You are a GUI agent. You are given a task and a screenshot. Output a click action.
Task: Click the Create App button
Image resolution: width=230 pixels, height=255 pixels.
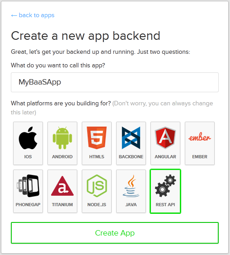(115, 233)
